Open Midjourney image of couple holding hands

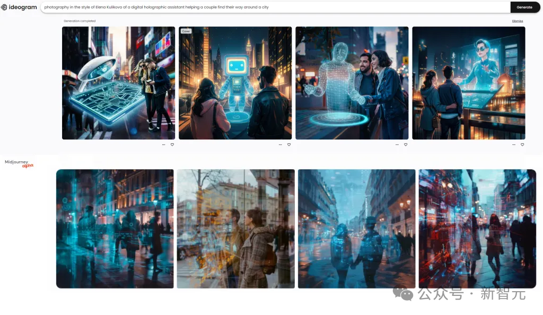point(356,229)
